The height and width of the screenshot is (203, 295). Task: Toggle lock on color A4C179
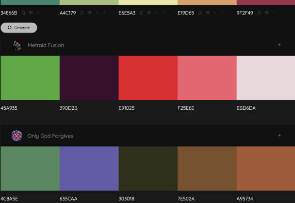(x=82, y=13)
